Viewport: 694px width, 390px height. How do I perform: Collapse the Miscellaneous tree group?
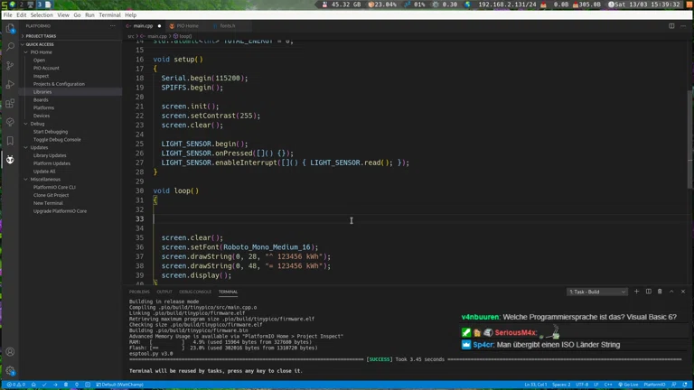26,179
